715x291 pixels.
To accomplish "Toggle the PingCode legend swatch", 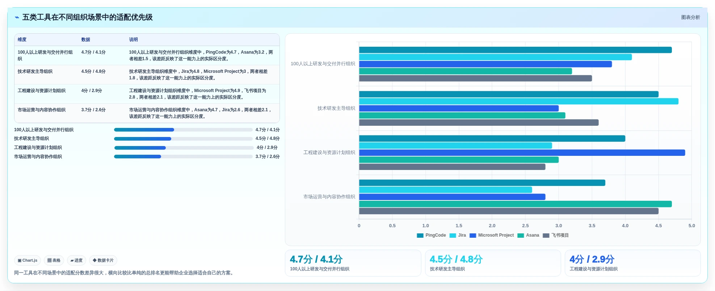I will click(x=420, y=236).
